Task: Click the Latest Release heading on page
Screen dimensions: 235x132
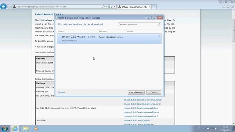Action: [49, 14]
